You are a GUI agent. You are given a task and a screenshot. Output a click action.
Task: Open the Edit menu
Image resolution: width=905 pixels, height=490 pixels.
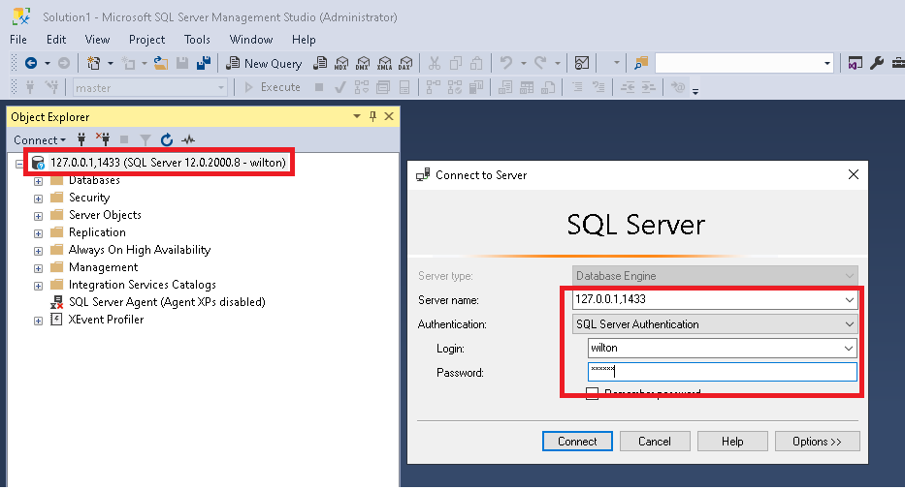pos(56,40)
